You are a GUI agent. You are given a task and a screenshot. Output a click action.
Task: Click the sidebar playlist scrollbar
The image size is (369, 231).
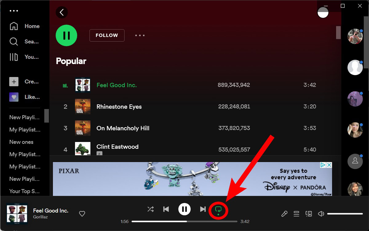46,116
